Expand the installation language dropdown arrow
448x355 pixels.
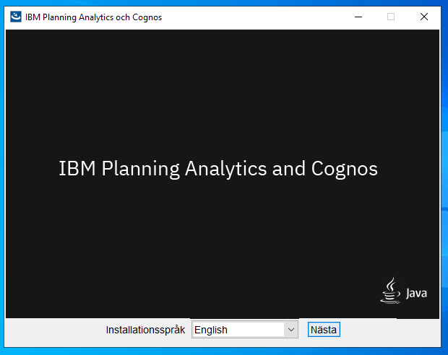tap(291, 330)
